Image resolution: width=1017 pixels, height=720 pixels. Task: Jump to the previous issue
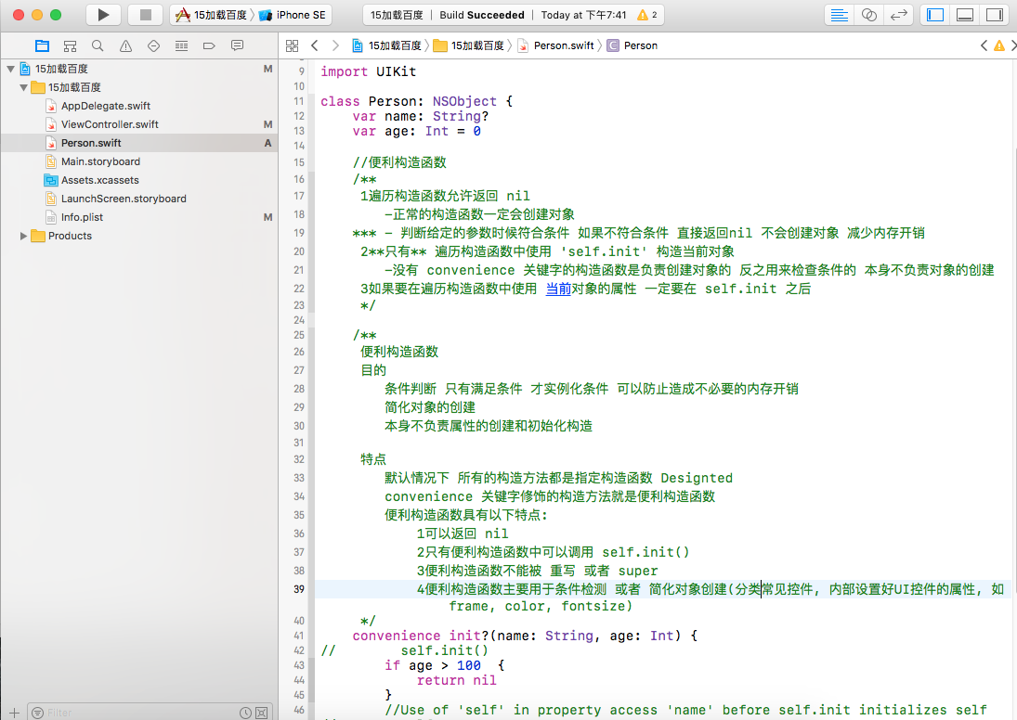(x=984, y=45)
